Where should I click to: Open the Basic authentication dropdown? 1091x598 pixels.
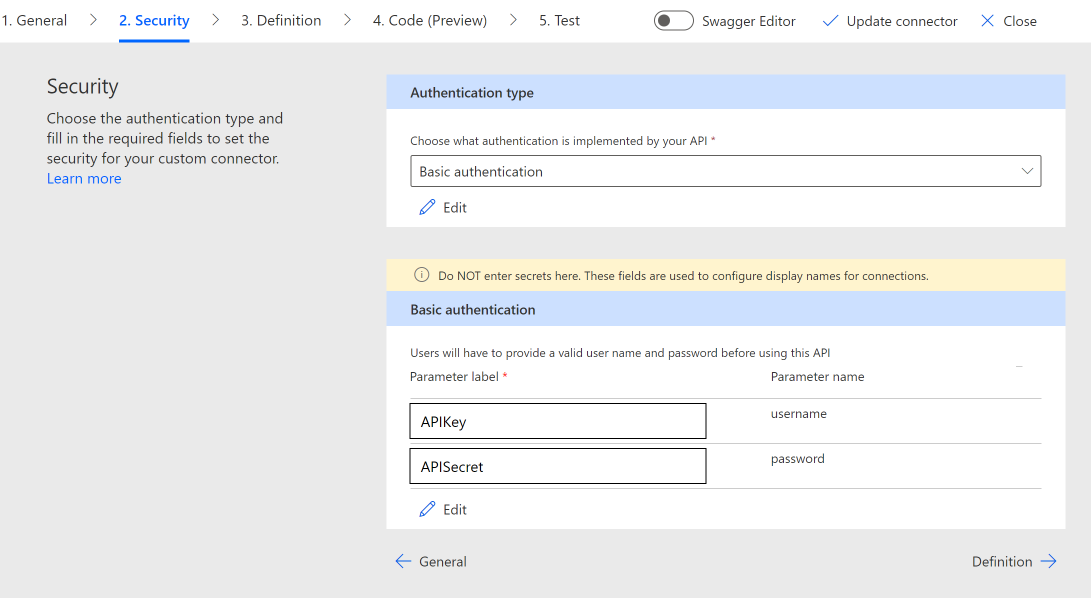(725, 171)
